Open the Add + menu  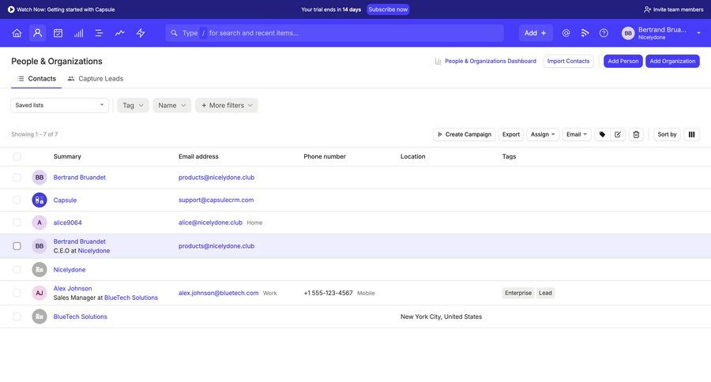536,33
